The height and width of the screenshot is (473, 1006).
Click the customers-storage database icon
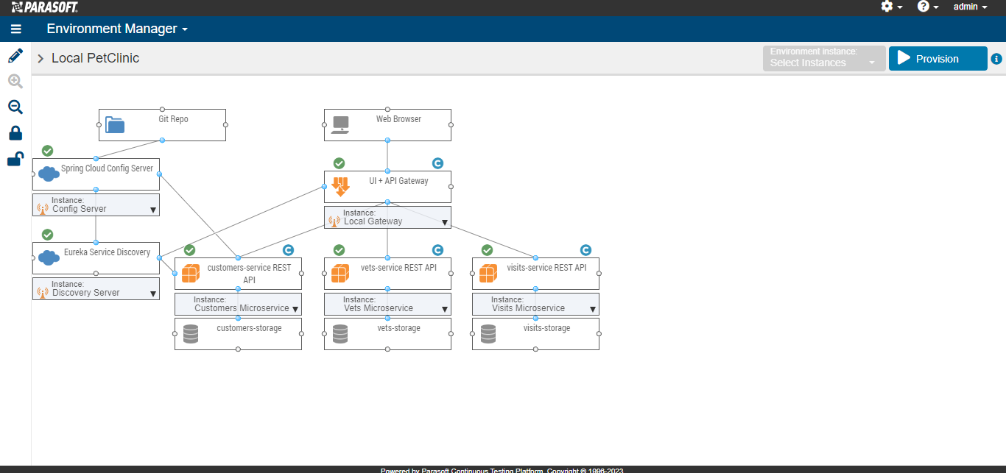[x=191, y=335]
